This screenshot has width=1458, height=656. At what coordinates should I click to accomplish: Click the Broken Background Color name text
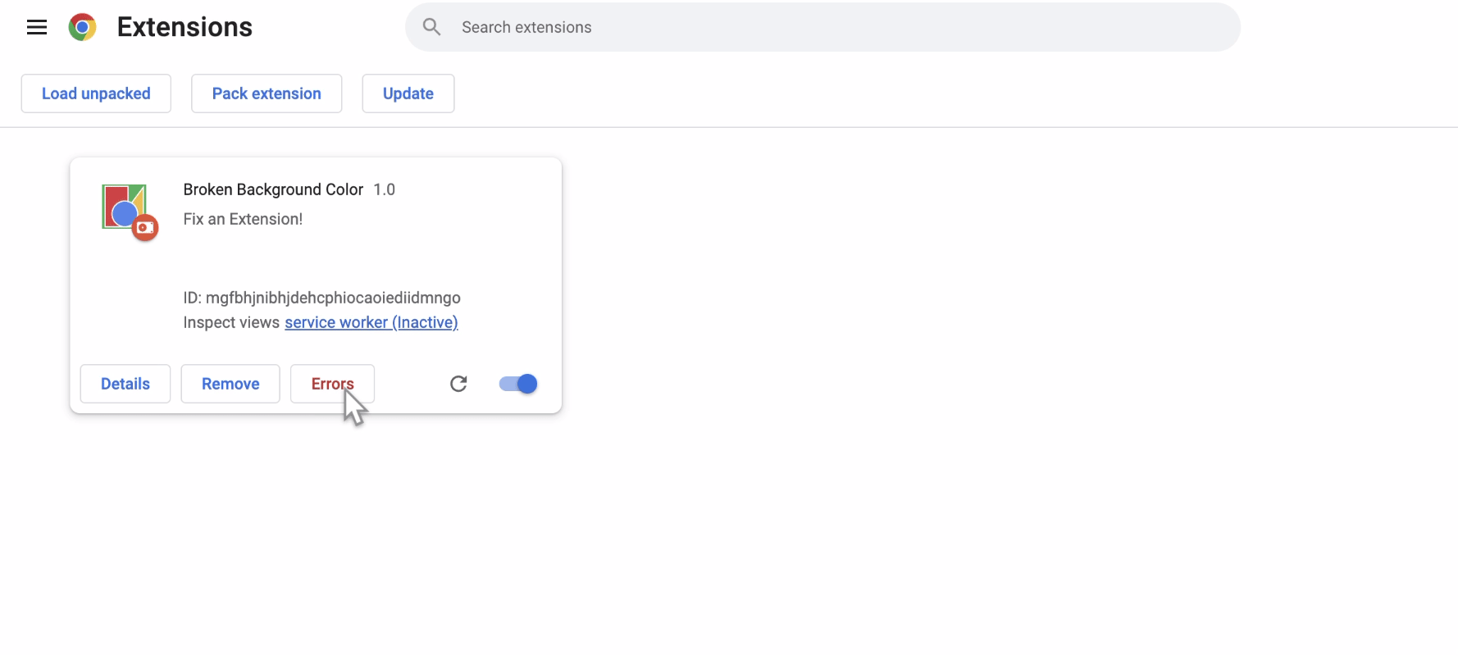273,189
